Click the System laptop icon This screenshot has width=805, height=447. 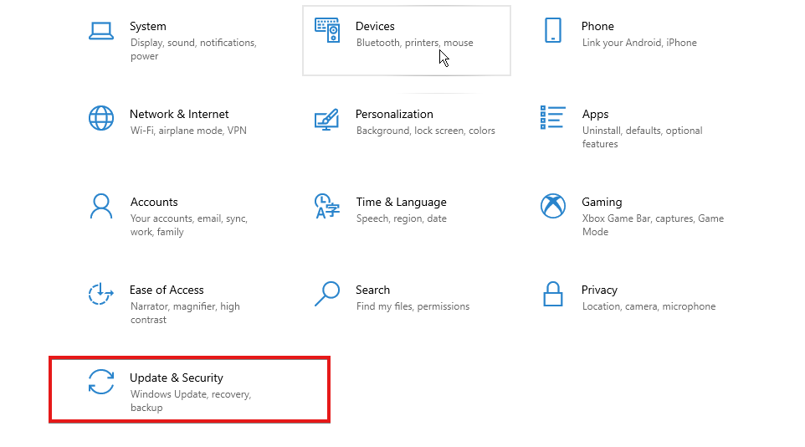pos(101,31)
